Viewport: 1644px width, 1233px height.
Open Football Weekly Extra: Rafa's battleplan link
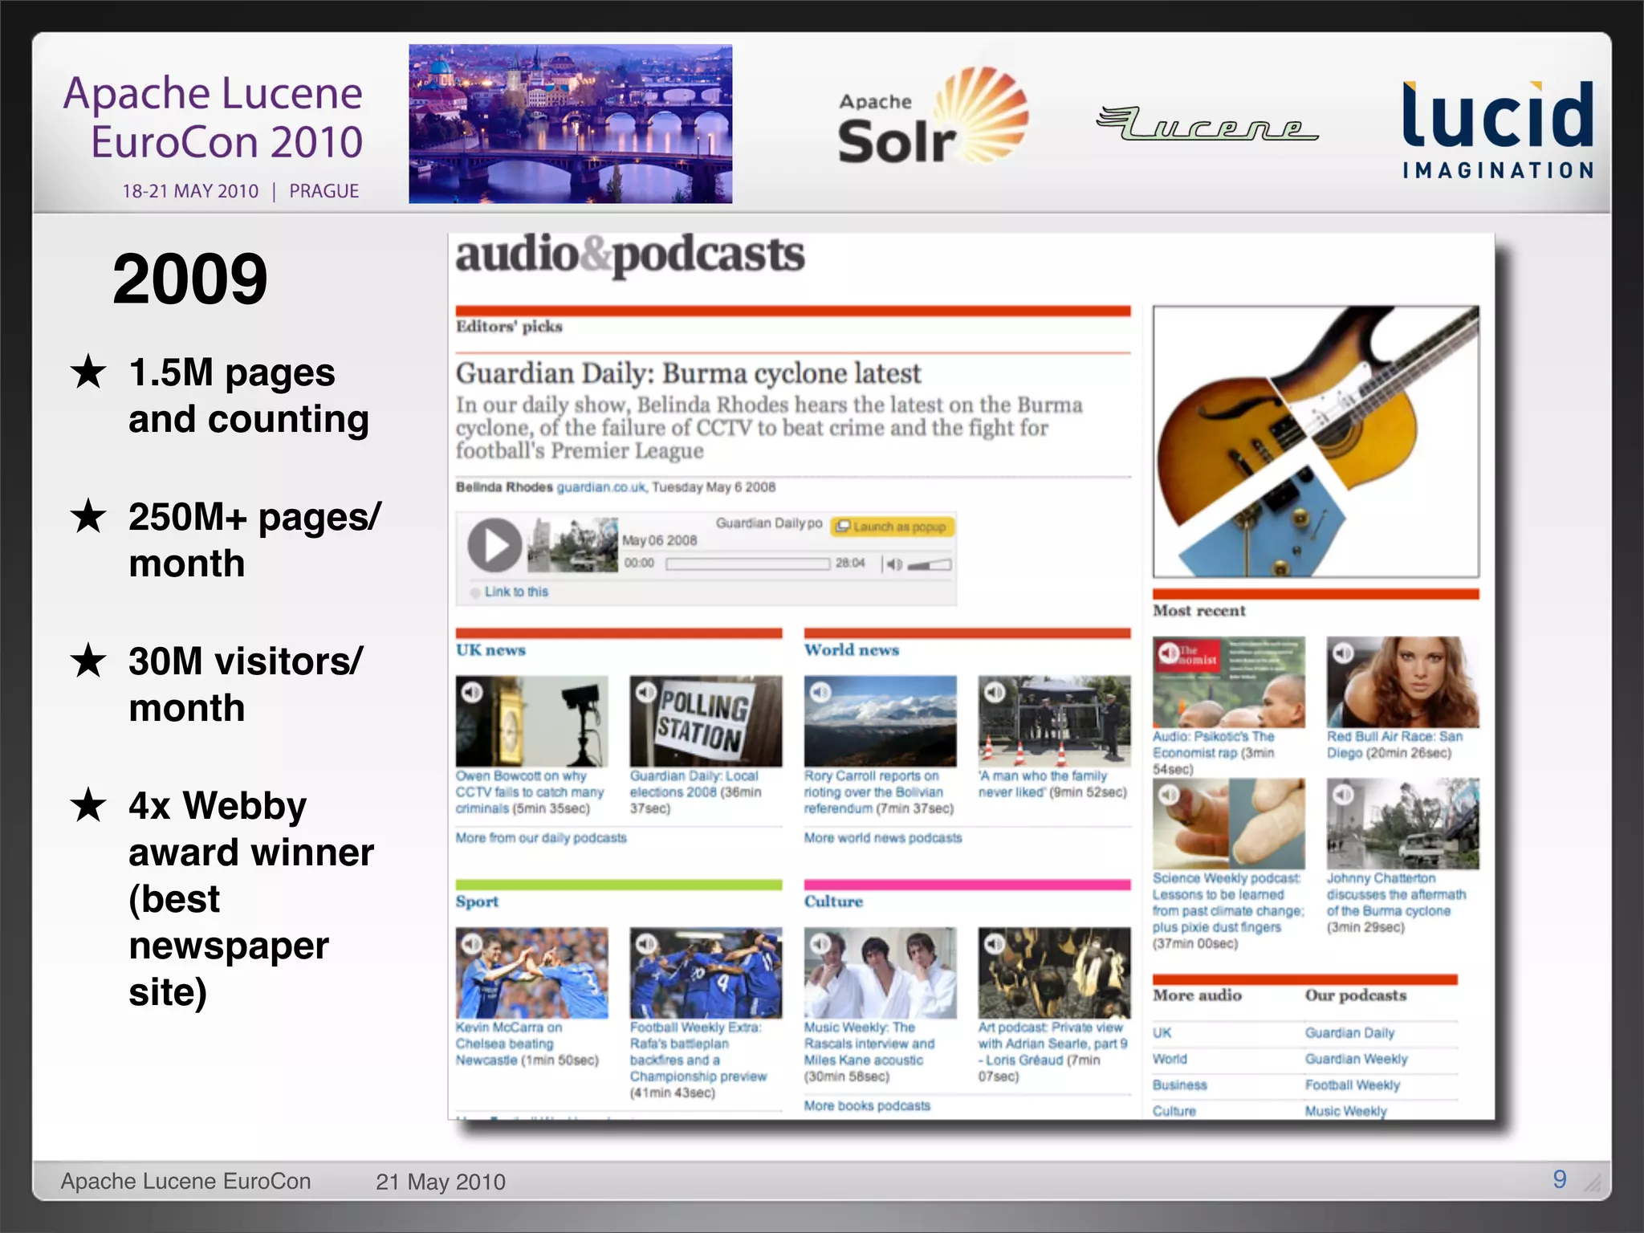click(698, 1060)
